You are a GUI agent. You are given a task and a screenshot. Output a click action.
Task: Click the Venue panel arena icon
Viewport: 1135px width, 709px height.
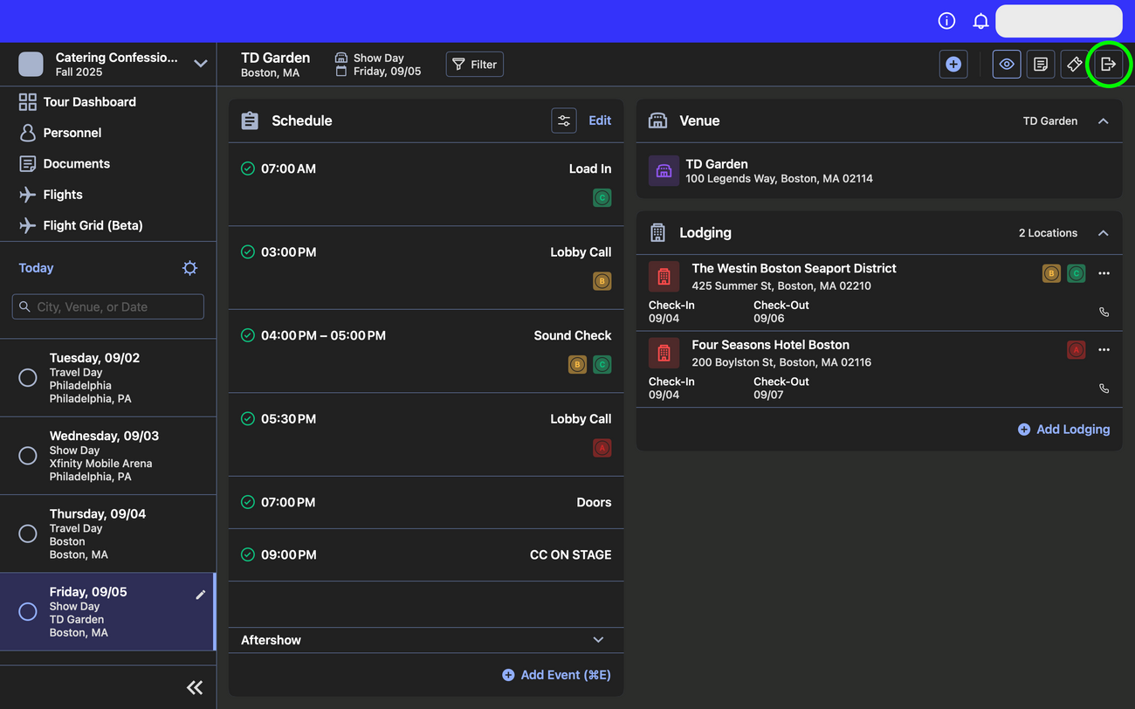point(657,120)
